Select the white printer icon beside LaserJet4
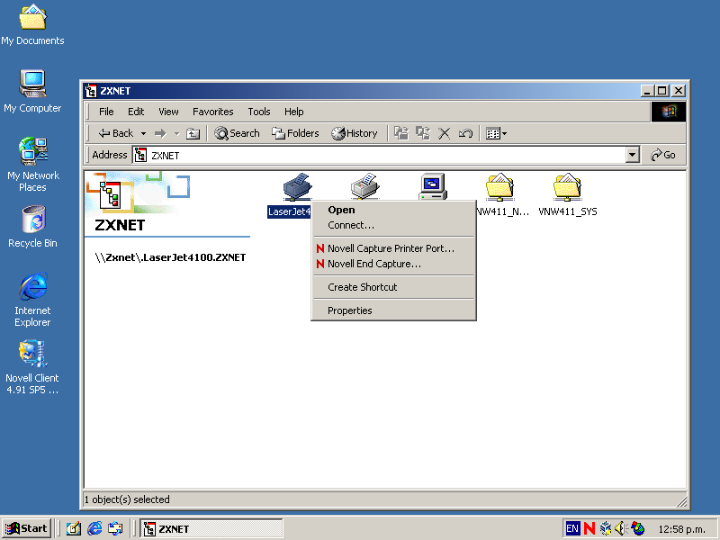 [364, 186]
